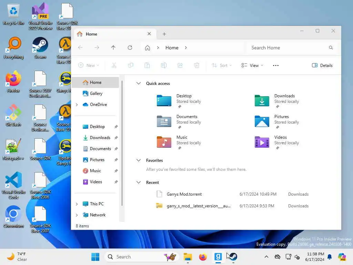Click the Share toolbar icon
353x265 pixels.
180,65
